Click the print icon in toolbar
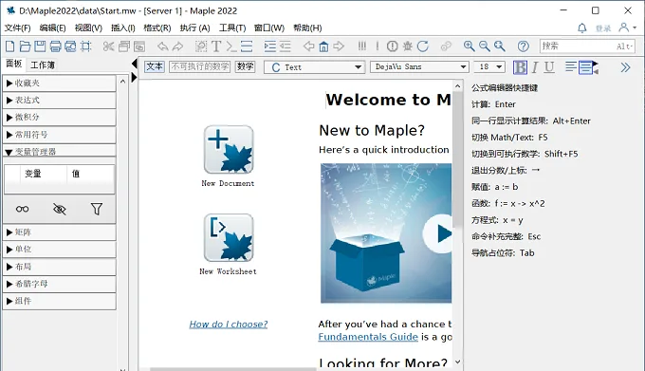 click(x=55, y=46)
